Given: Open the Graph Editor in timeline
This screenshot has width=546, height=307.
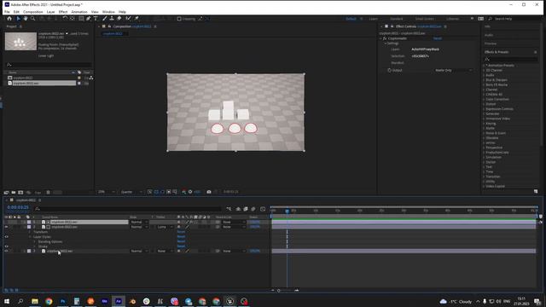Looking at the screenshot, I should pos(263,209).
